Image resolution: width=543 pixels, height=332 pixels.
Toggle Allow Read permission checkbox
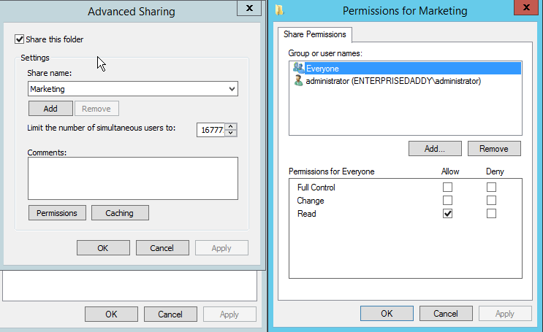[447, 214]
